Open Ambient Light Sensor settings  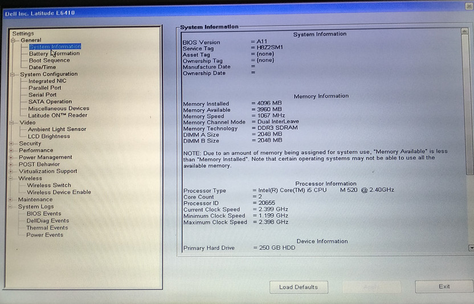[57, 129]
